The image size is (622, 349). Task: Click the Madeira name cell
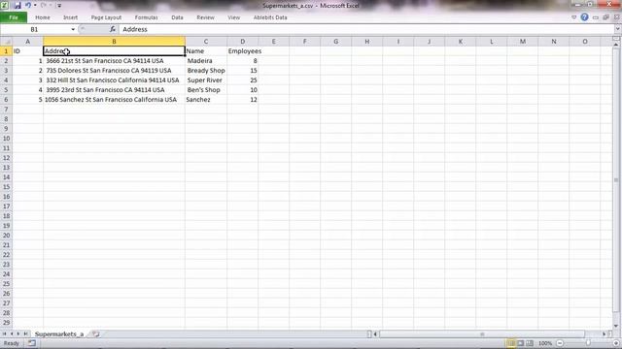pos(206,60)
